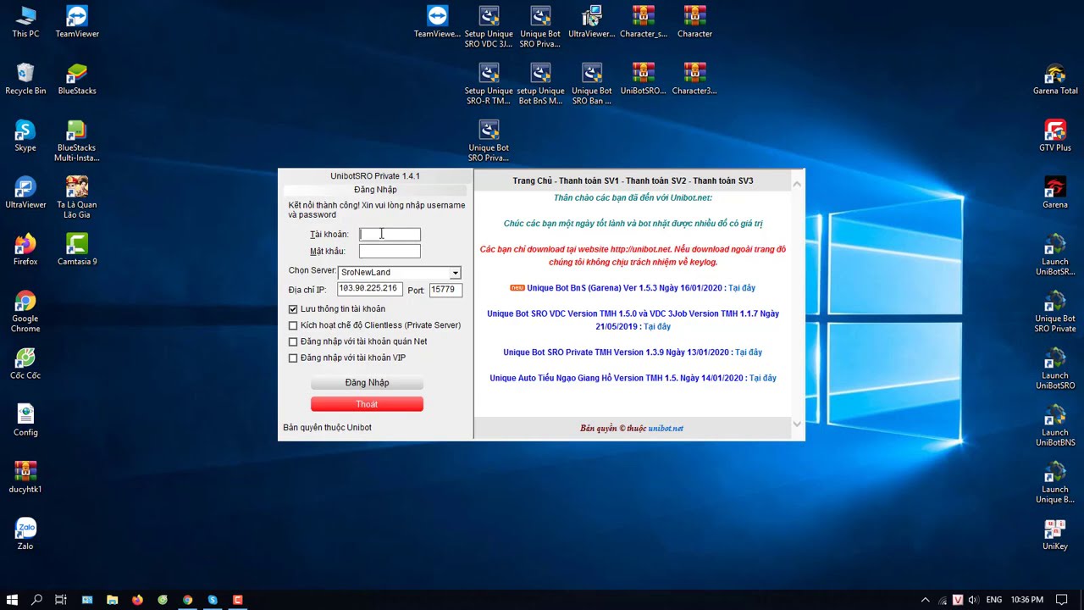Open BlueStacks Multi-Instance Manager shortcut
The image size is (1084, 610).
76,141
